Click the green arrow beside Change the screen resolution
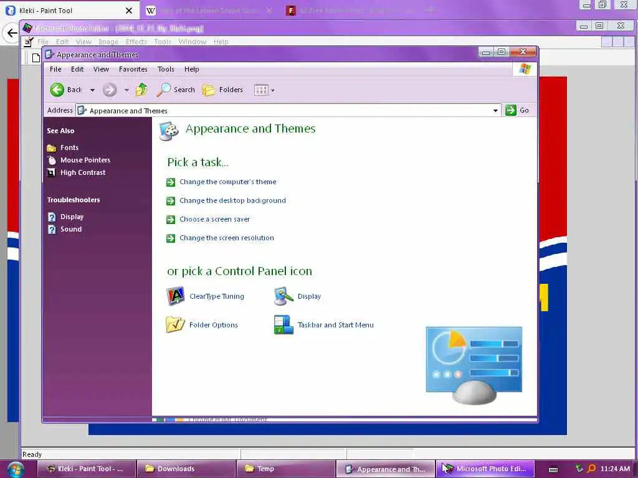 171,238
